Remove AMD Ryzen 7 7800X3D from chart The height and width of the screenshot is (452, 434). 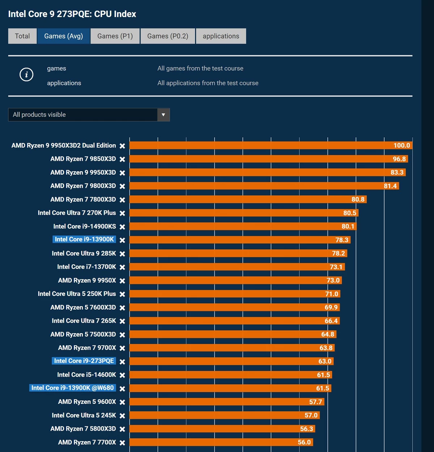(122, 200)
